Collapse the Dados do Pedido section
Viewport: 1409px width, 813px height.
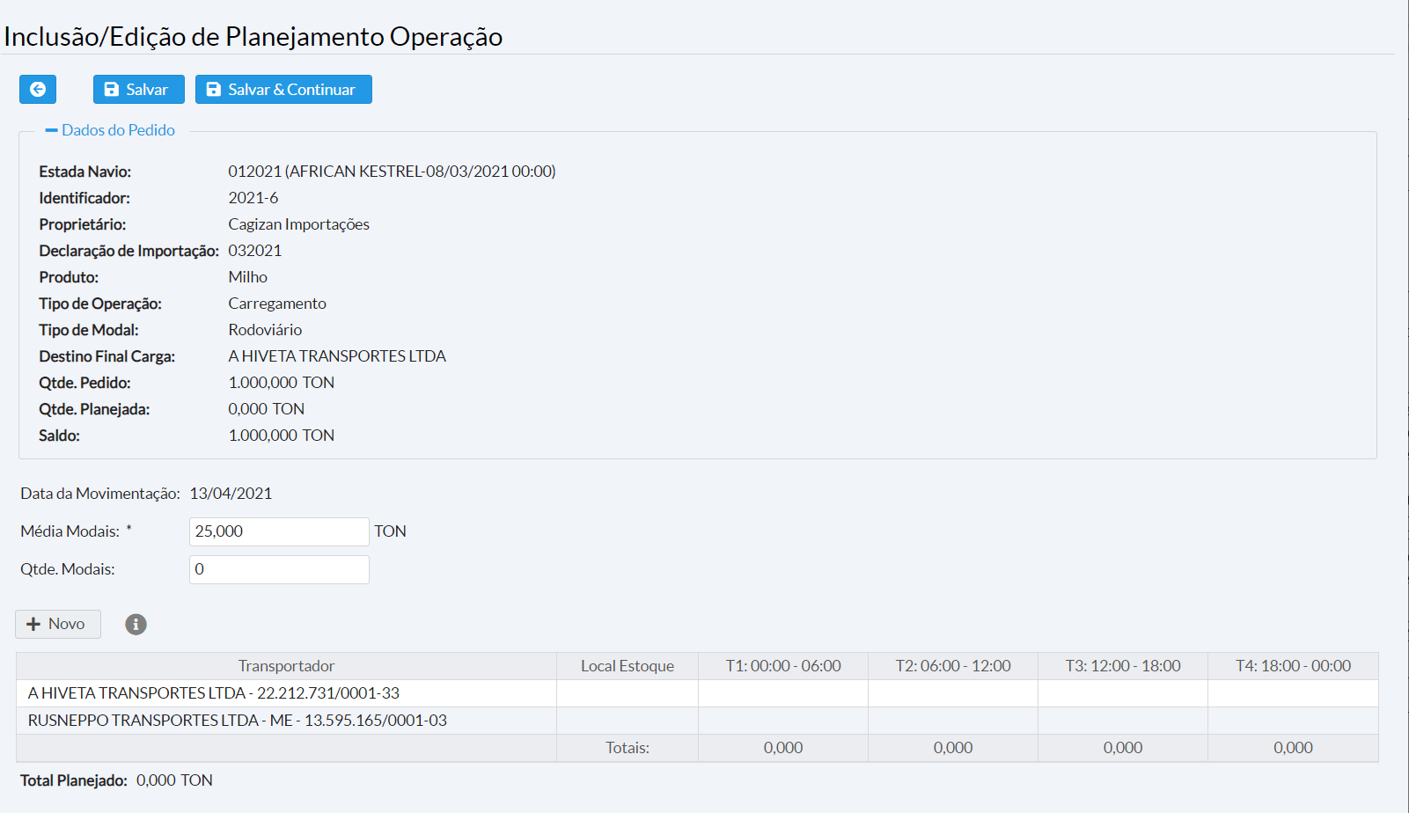point(110,130)
